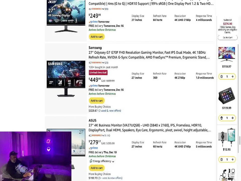This screenshot has width=241, height=181.
Task: View the Samsung Odyssey monitor product image
Action: 66,78
